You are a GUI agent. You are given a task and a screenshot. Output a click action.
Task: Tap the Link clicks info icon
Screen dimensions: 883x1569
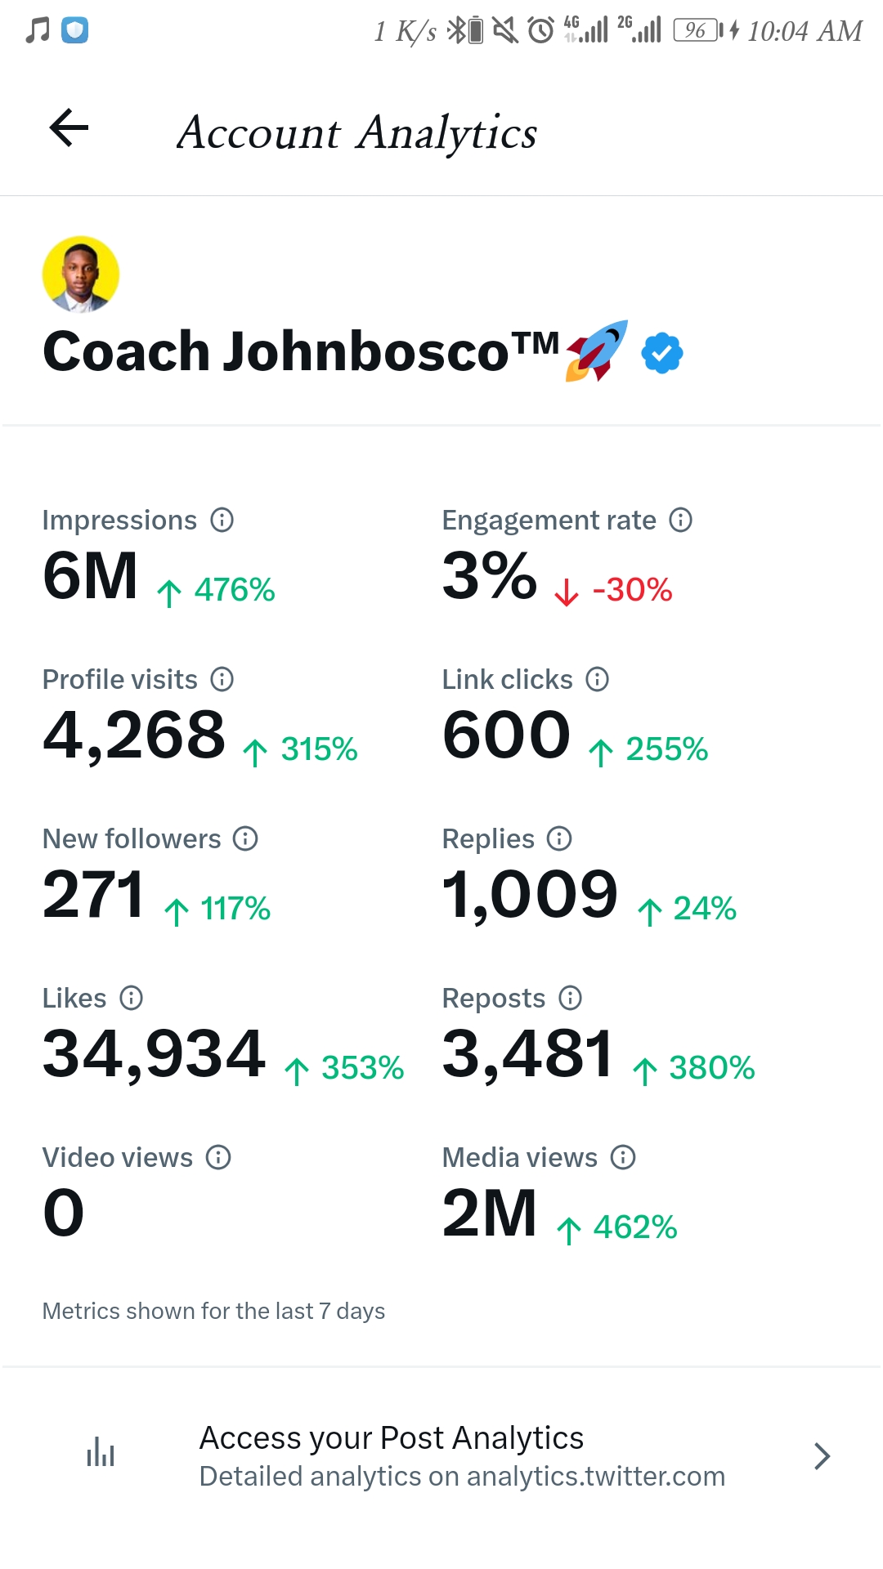click(x=598, y=679)
